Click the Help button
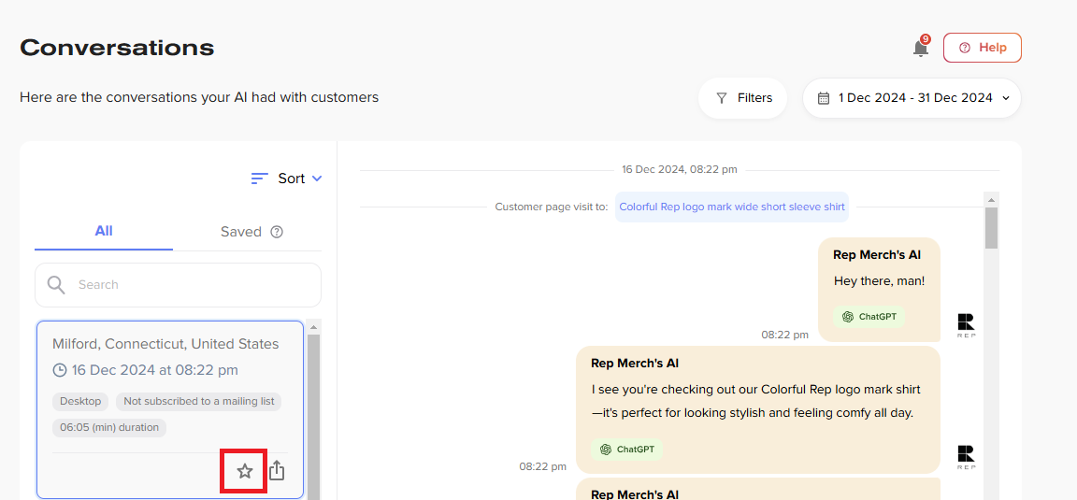Screen dimensions: 1077x500 click(983, 48)
